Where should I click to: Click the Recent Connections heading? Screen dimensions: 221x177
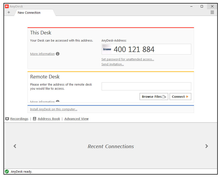(x=111, y=146)
